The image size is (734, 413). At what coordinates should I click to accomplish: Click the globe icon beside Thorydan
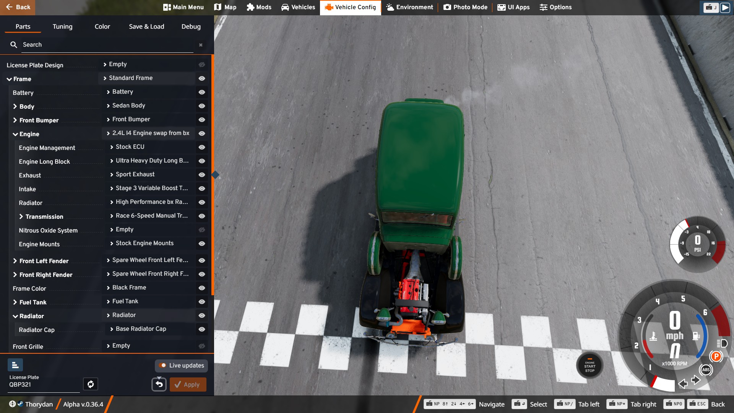(x=12, y=404)
